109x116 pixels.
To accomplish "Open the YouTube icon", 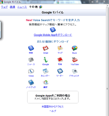I will tap(75, 60).
